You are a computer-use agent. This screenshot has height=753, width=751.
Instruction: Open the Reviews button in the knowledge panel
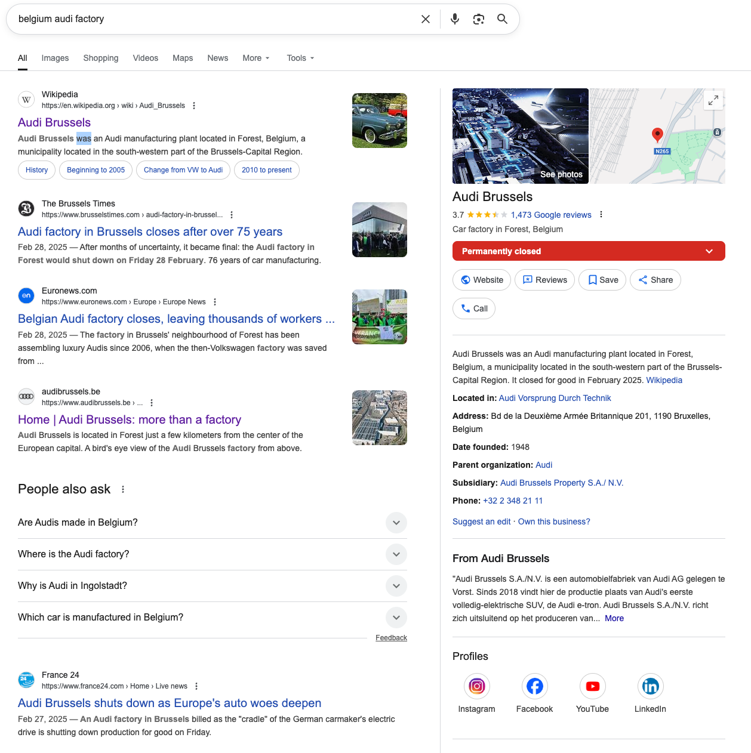click(x=544, y=280)
